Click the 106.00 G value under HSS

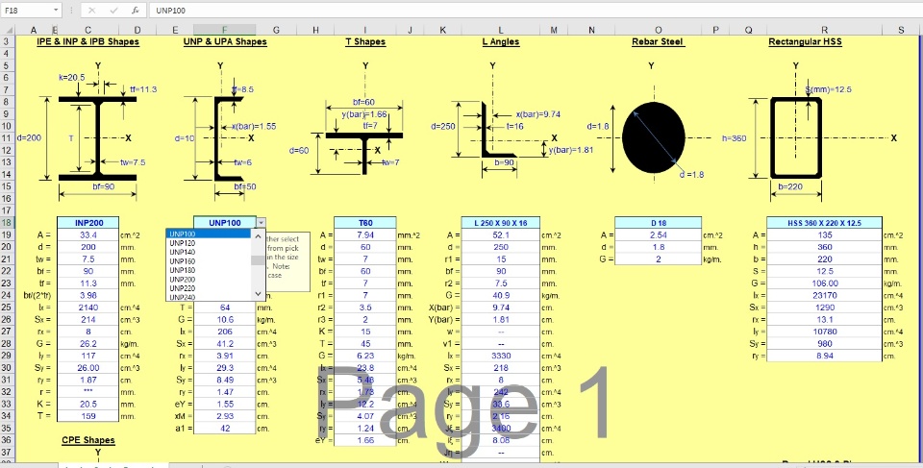tap(824, 283)
